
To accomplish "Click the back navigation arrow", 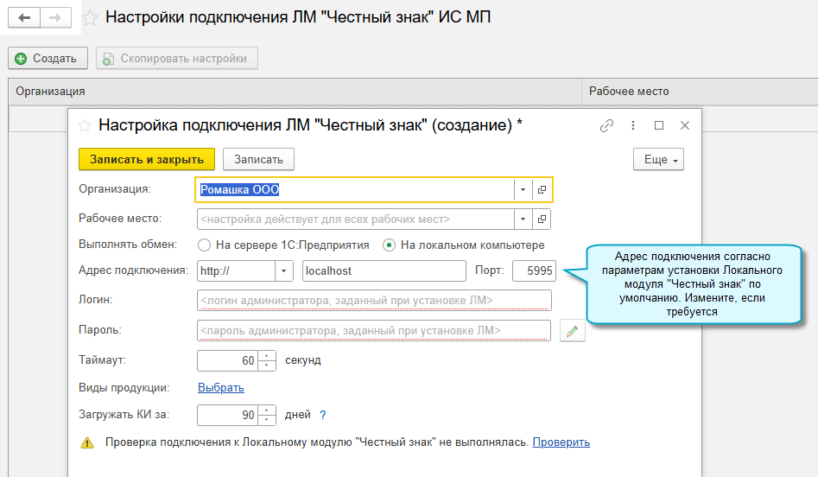I will (24, 17).
